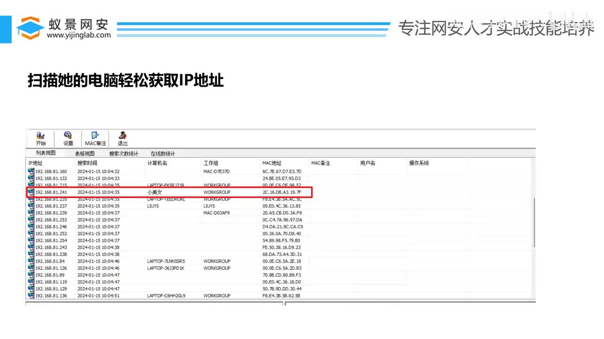Click search time 2024-01-15 10:04:32

(99, 171)
